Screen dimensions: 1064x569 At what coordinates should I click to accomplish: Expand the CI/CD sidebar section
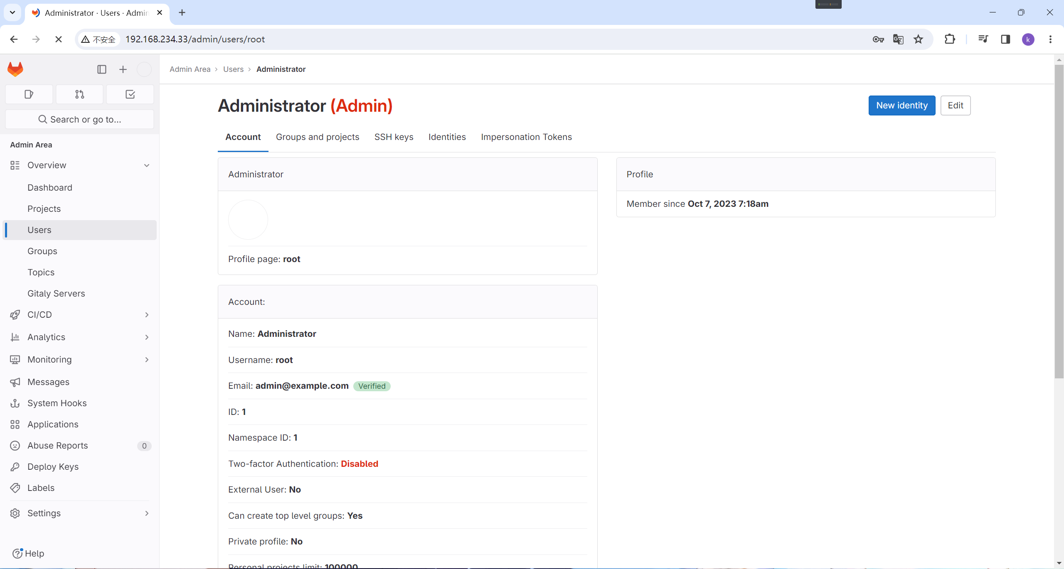coord(147,315)
